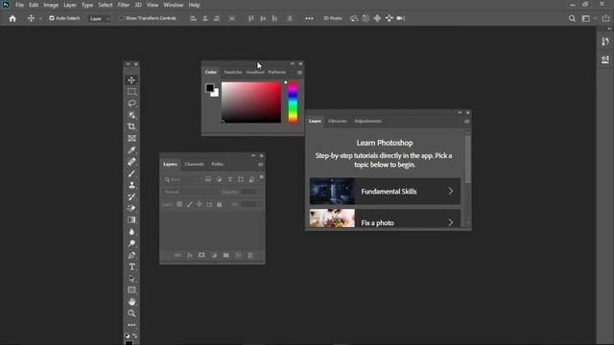Open the Window menu
The image size is (614, 345).
click(x=173, y=5)
